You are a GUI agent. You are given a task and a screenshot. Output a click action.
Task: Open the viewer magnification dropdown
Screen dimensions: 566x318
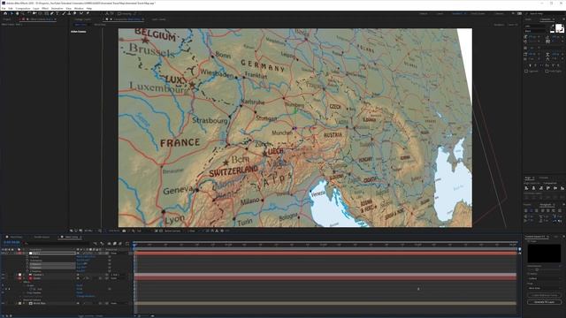click(x=89, y=231)
